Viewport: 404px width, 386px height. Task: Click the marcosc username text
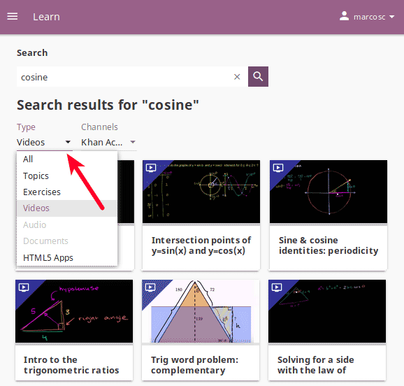369,17
